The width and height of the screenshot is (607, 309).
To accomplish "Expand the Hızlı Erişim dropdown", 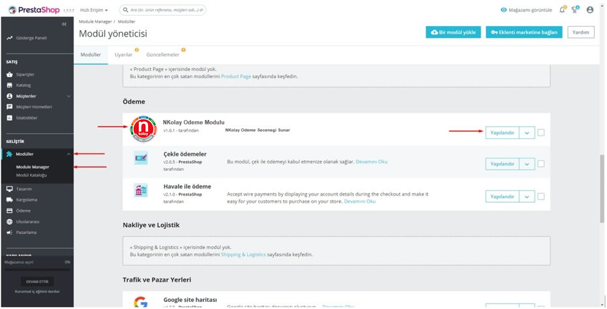I will (94, 10).
